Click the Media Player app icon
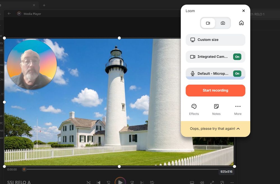The height and width of the screenshot is (184, 280). point(19,13)
